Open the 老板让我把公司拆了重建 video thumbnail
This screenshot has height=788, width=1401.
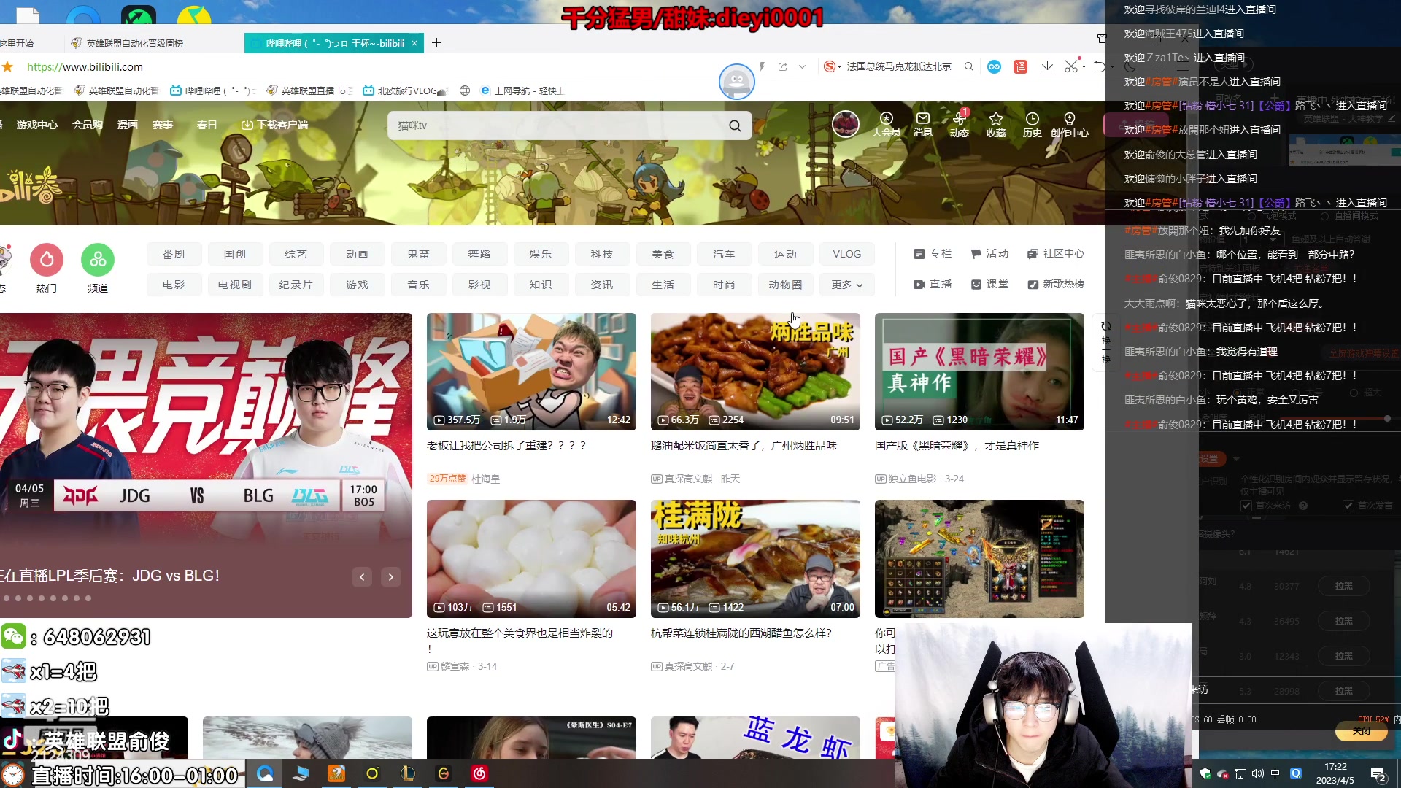(x=531, y=371)
